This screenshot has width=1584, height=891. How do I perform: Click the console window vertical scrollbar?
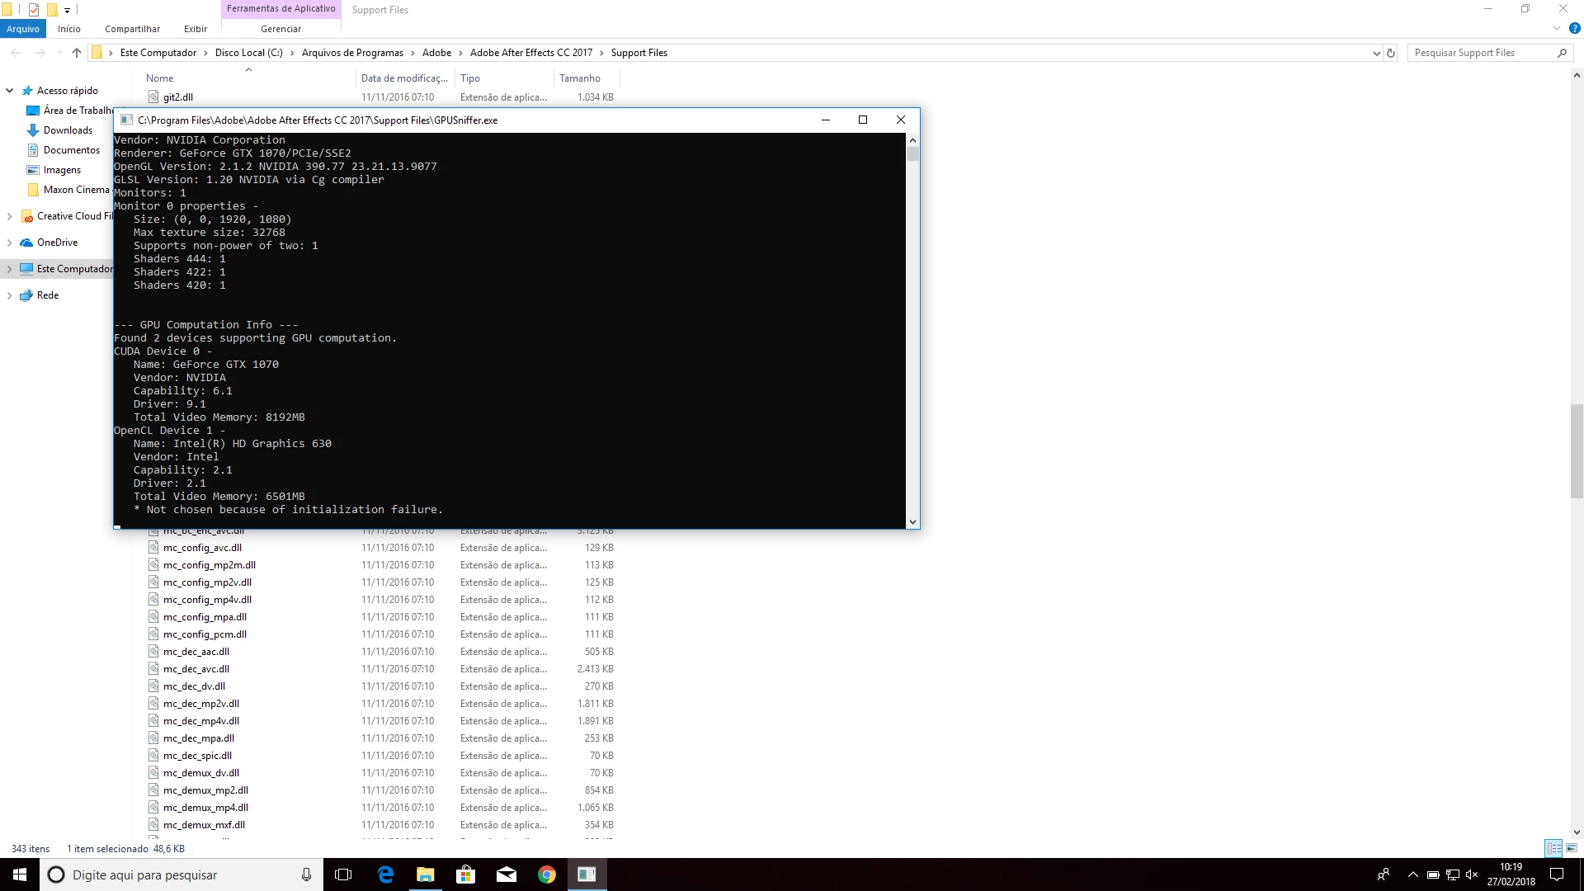click(912, 330)
